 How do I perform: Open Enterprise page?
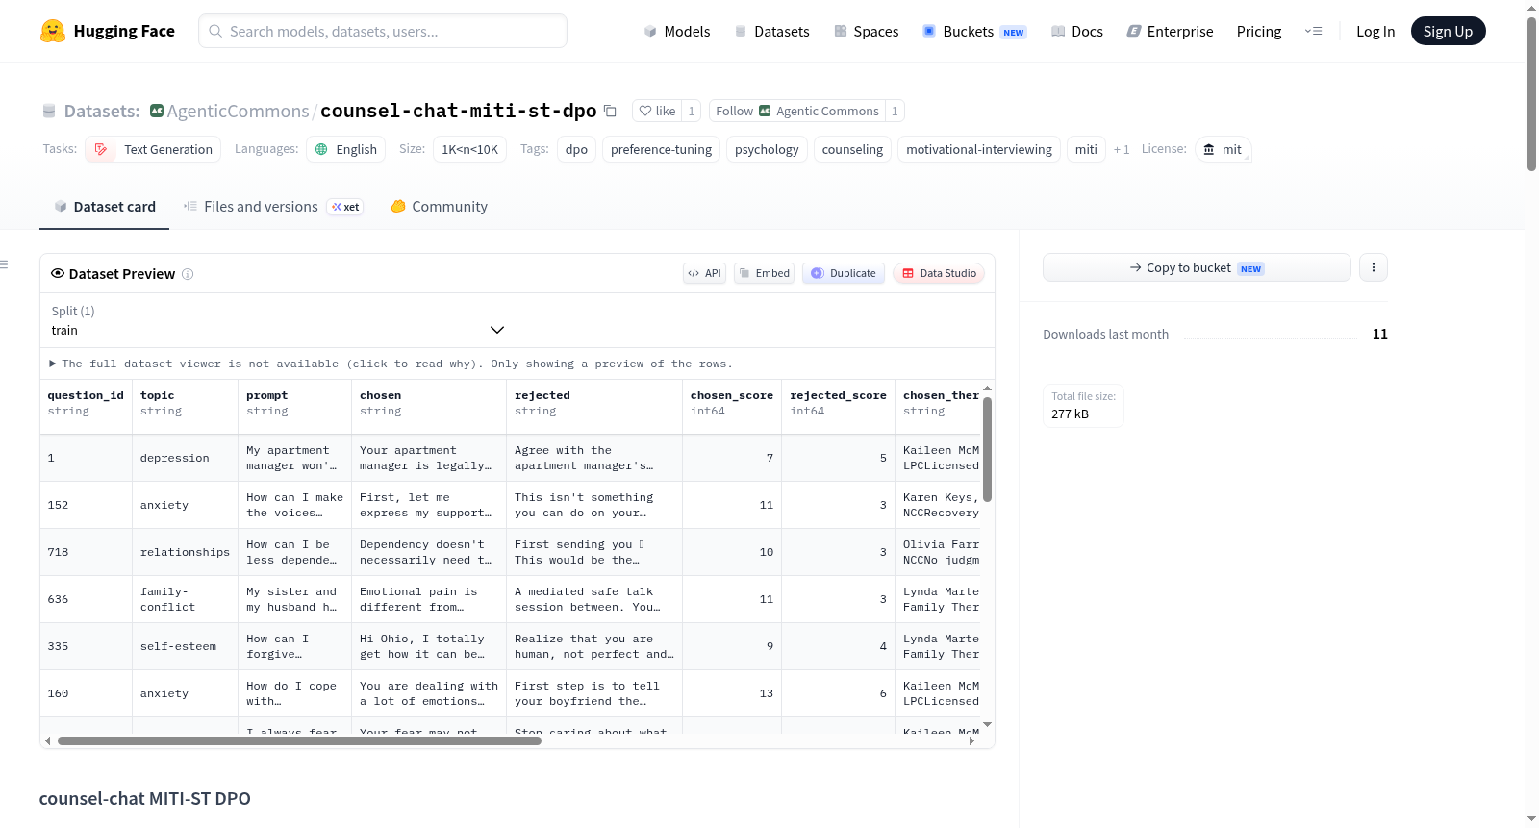tap(1170, 31)
